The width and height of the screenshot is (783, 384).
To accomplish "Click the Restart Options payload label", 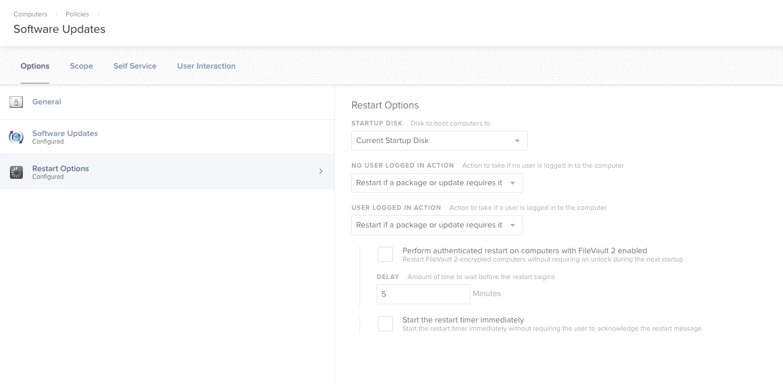I will pyautogui.click(x=60, y=169).
